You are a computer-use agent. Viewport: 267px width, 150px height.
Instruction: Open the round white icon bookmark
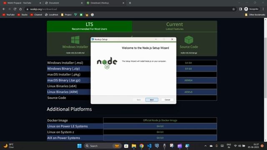(92, 15)
